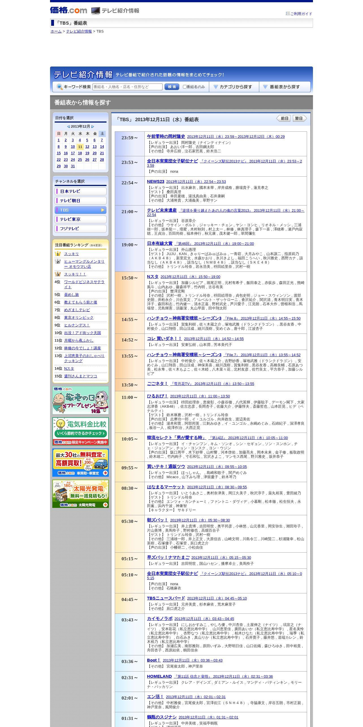Image resolution: width=363 pixels, height=727 pixels.
Task: Open コレ 買いダネ！！ program link
Action: [164, 339]
